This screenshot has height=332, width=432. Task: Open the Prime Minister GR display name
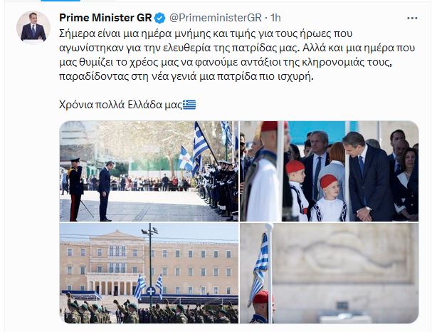click(x=105, y=18)
